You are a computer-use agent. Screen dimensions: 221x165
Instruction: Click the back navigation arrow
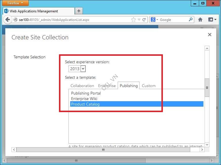(7, 20)
